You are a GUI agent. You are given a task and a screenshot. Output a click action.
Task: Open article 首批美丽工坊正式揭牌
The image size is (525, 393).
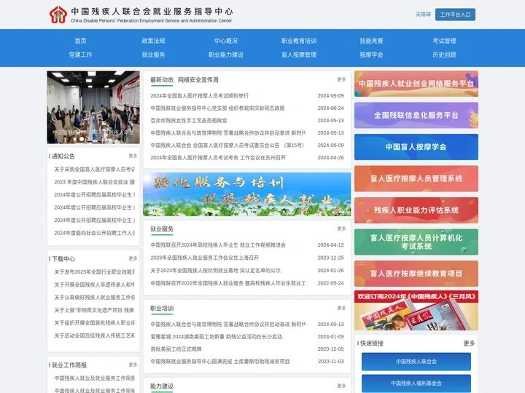coord(176,349)
